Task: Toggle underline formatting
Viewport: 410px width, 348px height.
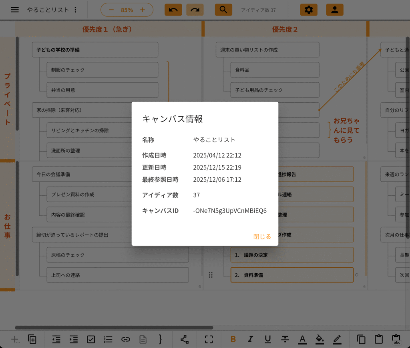Action: click(x=267, y=339)
